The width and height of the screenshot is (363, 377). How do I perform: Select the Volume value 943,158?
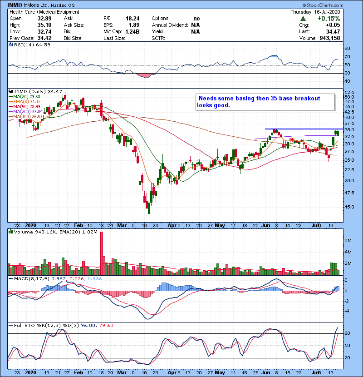coord(330,38)
